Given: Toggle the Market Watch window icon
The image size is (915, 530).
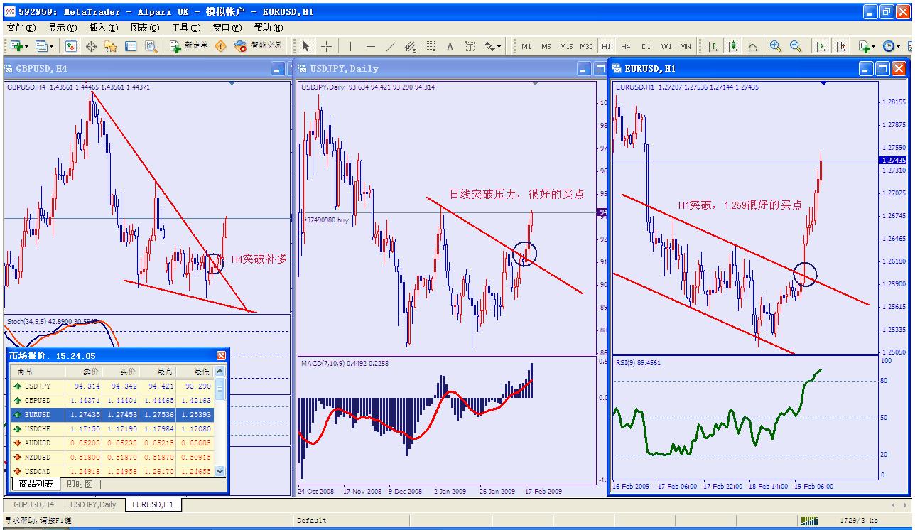Looking at the screenshot, I should [71, 46].
